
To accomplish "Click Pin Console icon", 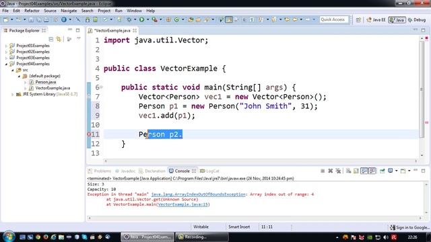I will 383,171.
